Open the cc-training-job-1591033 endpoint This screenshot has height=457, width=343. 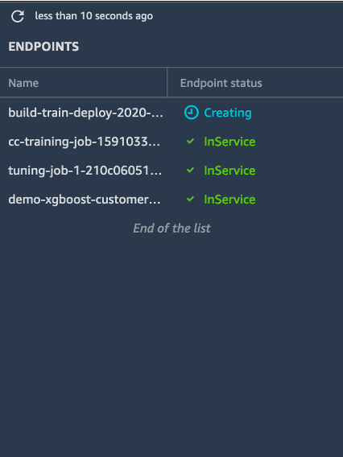[x=84, y=142]
